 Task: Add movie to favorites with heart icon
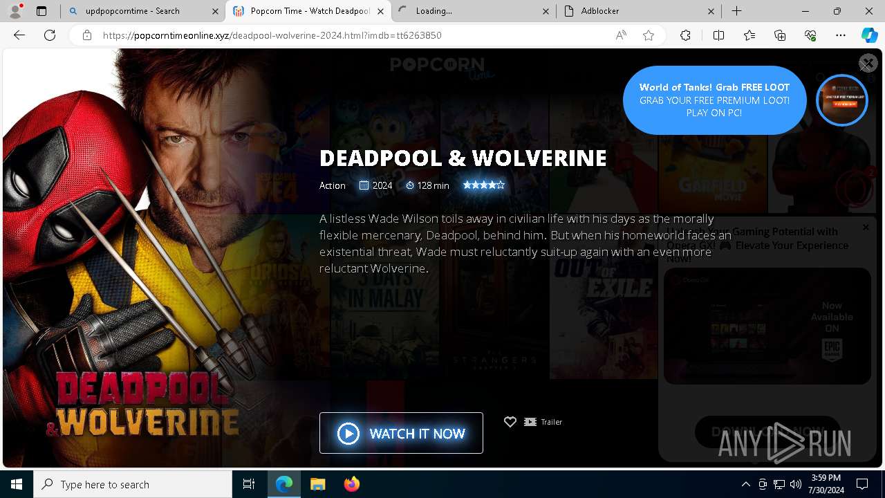click(x=510, y=422)
